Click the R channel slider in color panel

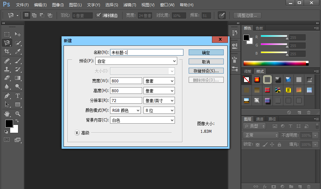pyautogui.click(x=274, y=36)
